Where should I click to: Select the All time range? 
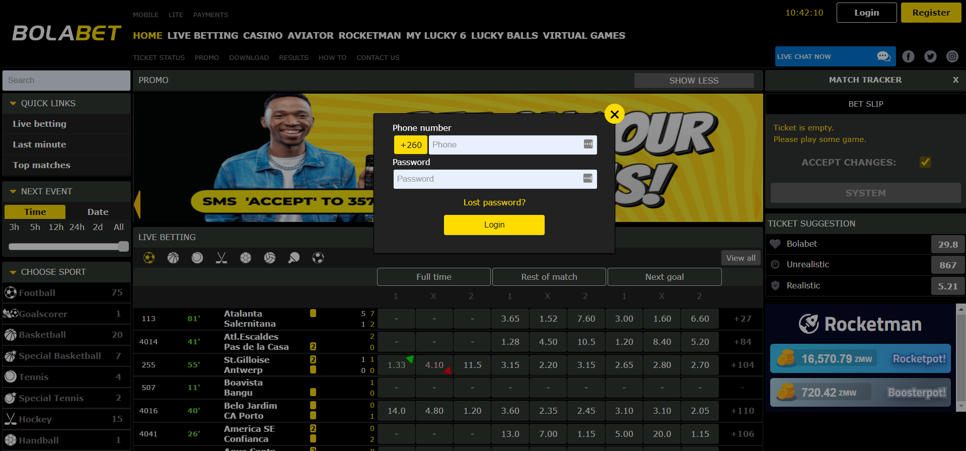[x=119, y=227]
